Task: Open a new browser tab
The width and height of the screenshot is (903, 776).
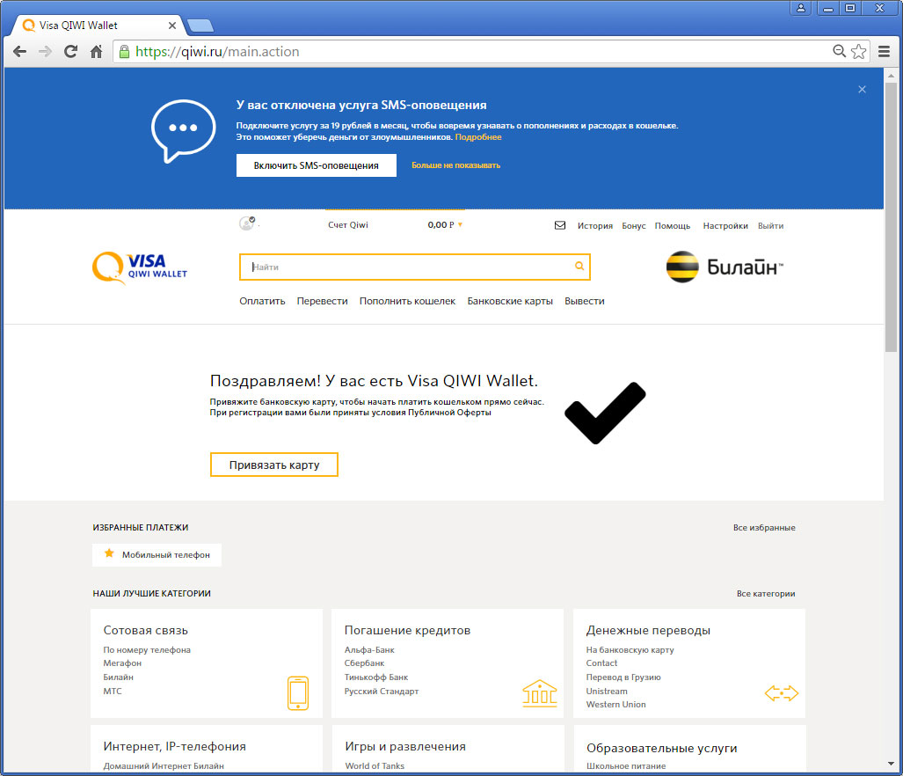Action: click(200, 26)
